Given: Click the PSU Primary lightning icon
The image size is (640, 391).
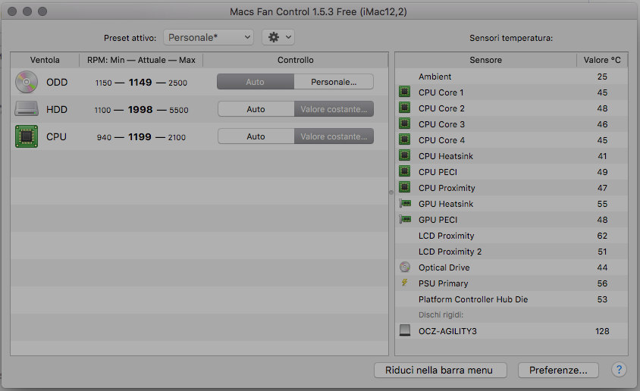Looking at the screenshot, I should click(x=405, y=283).
